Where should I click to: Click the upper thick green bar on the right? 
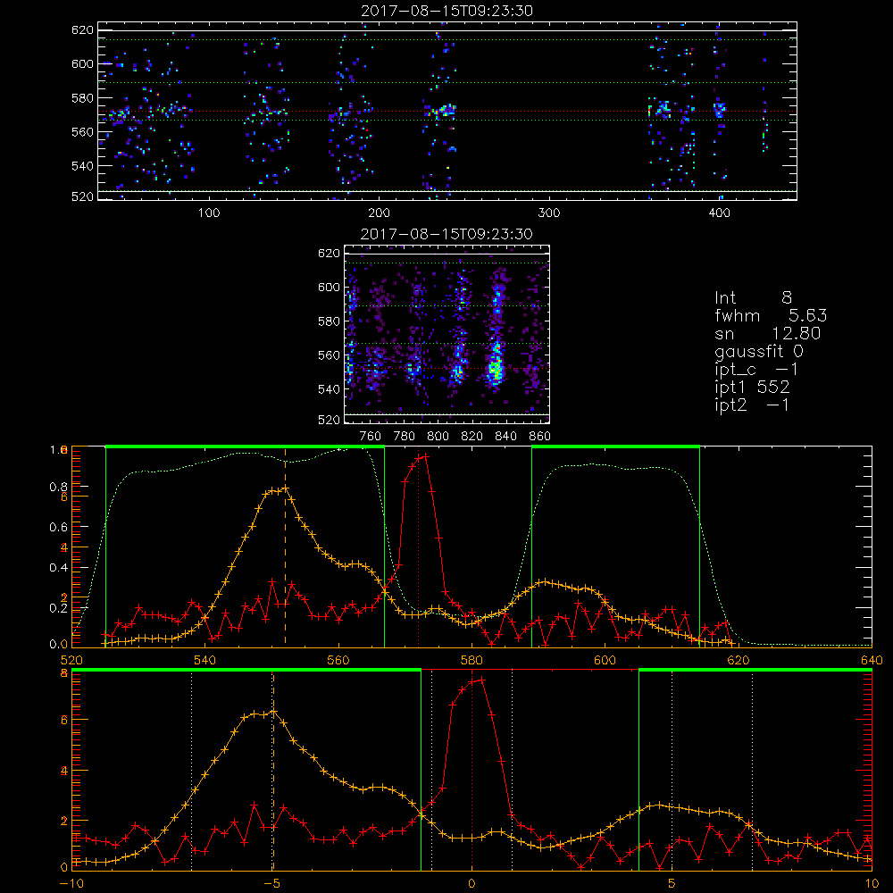click(x=615, y=446)
